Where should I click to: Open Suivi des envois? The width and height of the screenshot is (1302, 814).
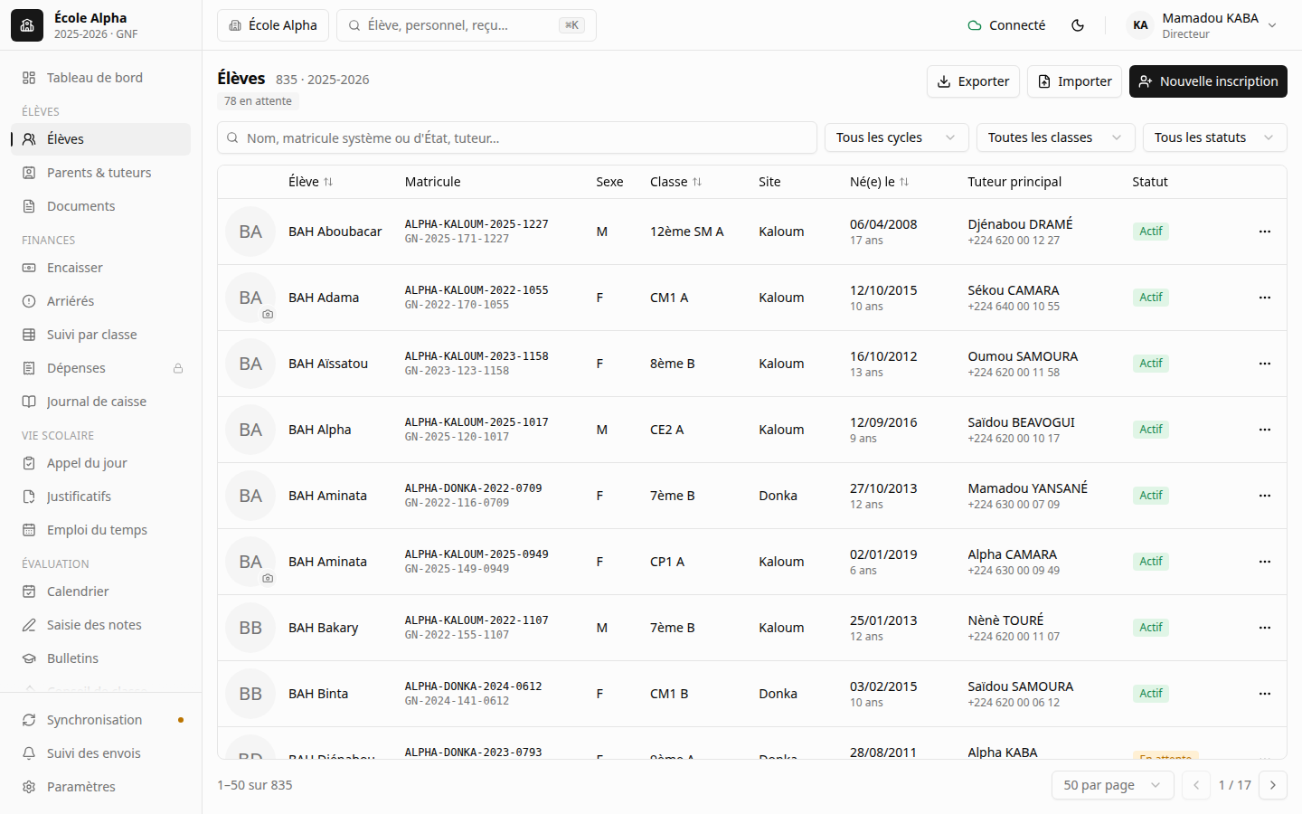click(x=101, y=753)
